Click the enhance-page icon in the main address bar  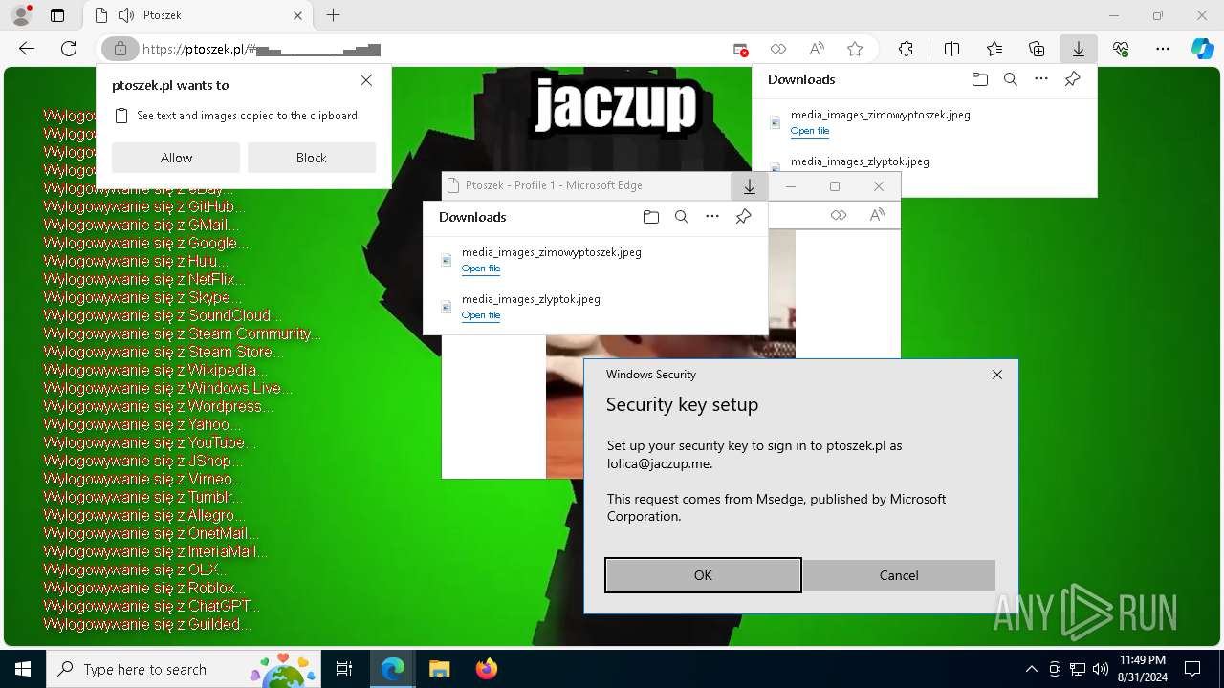pos(778,49)
